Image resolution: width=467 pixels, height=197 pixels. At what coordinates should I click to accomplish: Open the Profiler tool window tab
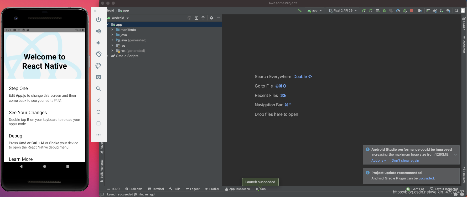[212, 189]
